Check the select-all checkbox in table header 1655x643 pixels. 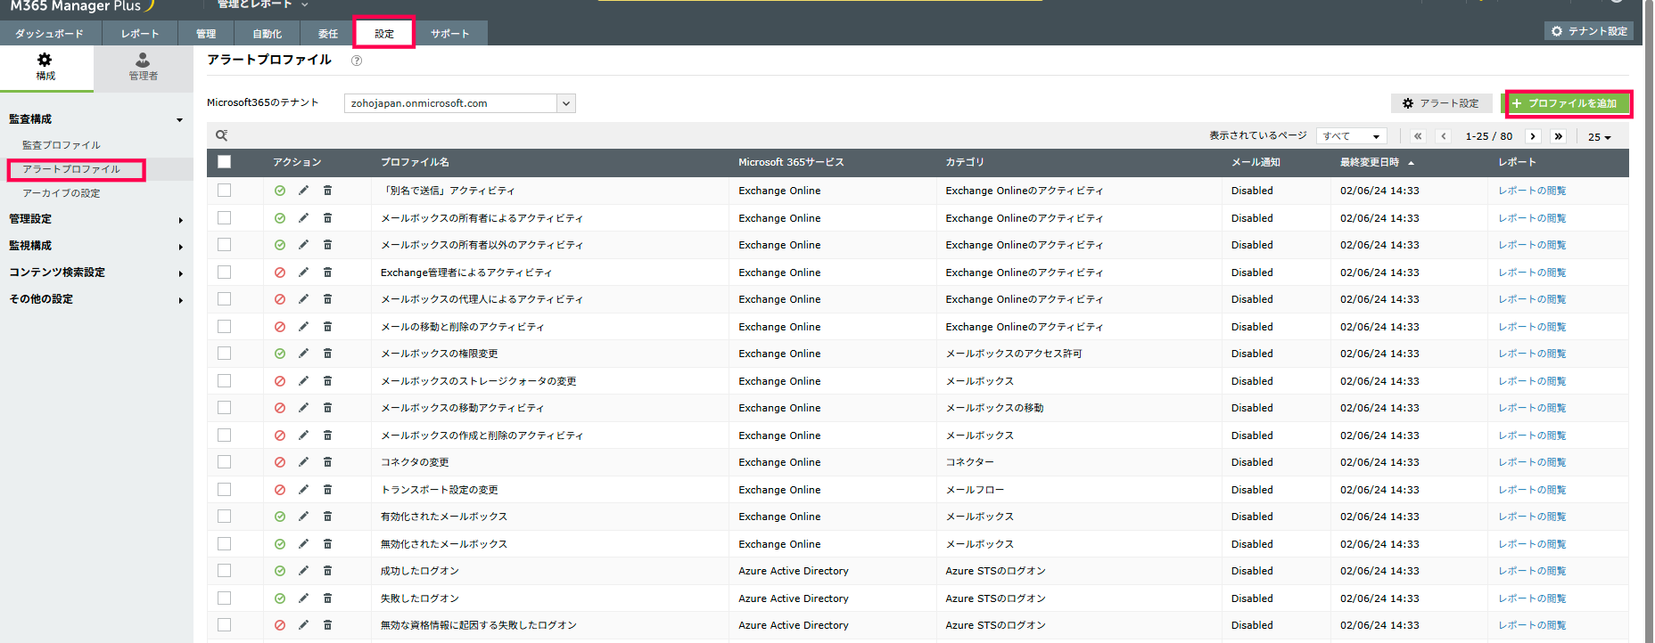coord(224,162)
